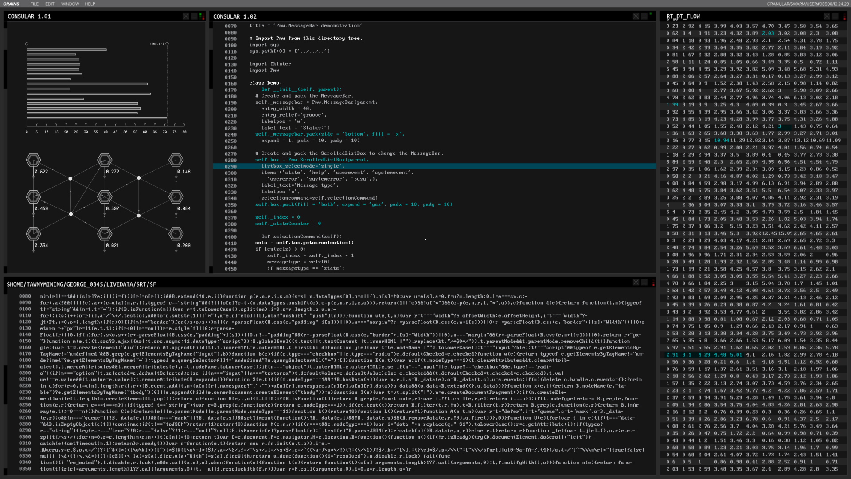
Task: Click the 15.09 value in RT_DT_FLOW
Action: coord(785,234)
